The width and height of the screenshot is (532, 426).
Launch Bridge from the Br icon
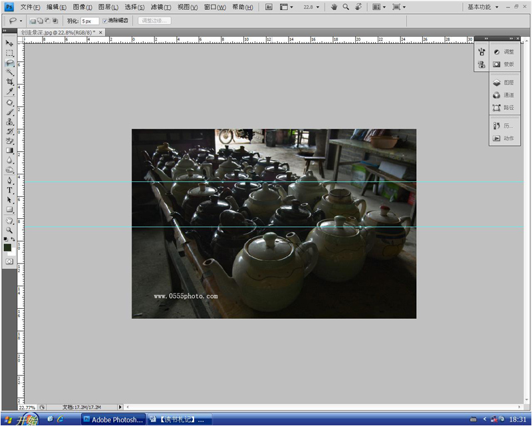(x=268, y=7)
